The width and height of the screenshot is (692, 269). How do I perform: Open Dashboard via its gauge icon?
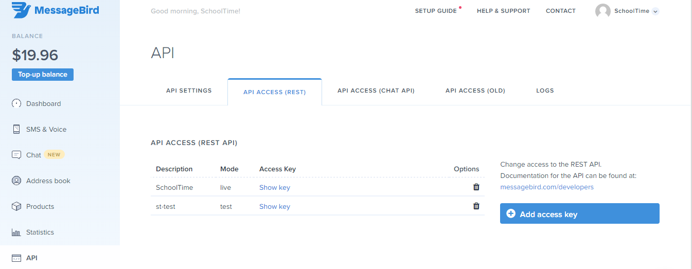click(x=16, y=103)
